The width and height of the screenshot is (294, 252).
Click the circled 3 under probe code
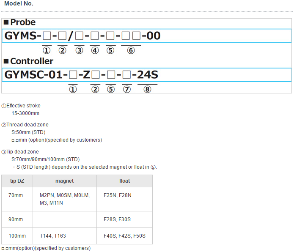coord(79,50)
